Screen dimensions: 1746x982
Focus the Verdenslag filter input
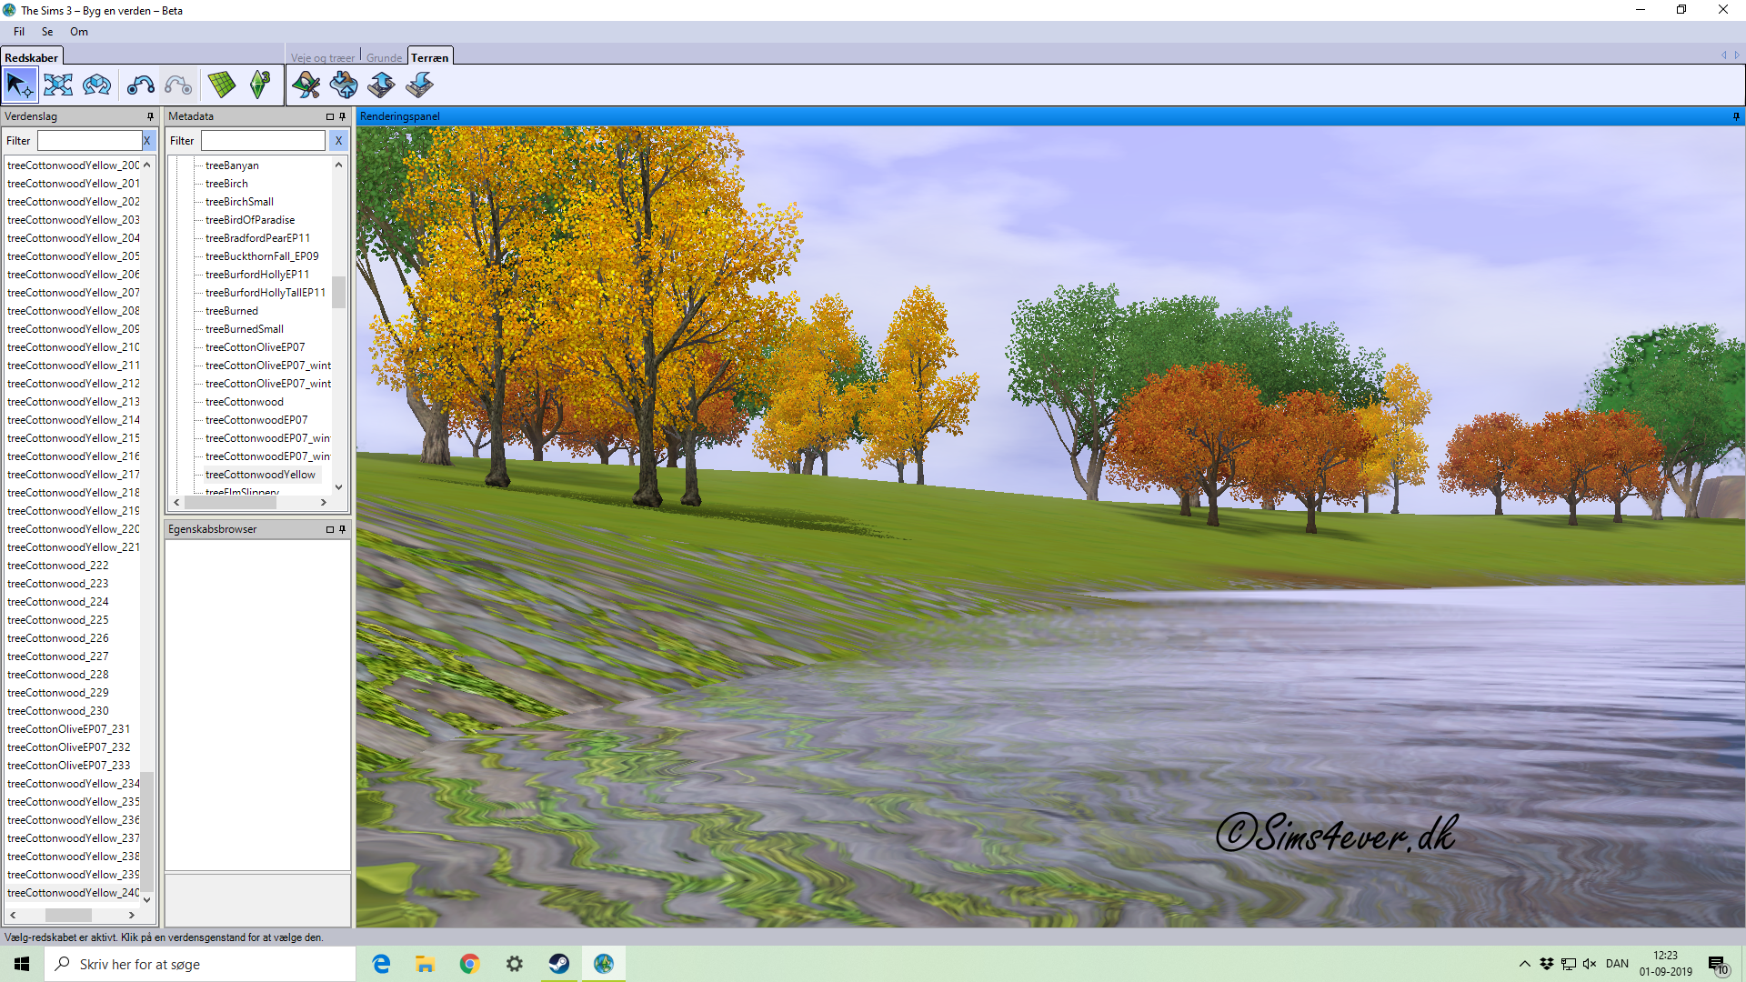[x=89, y=141]
